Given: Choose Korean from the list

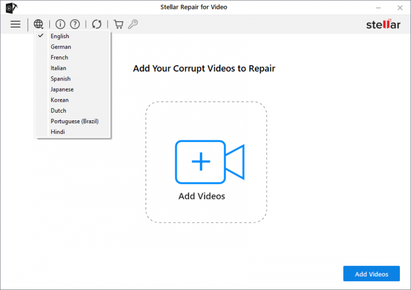Looking at the screenshot, I should [x=59, y=100].
